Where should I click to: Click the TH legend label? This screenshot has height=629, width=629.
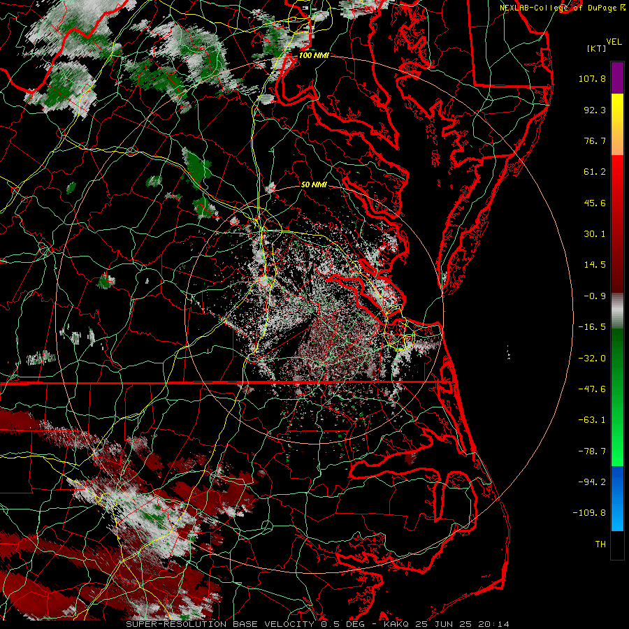(600, 544)
